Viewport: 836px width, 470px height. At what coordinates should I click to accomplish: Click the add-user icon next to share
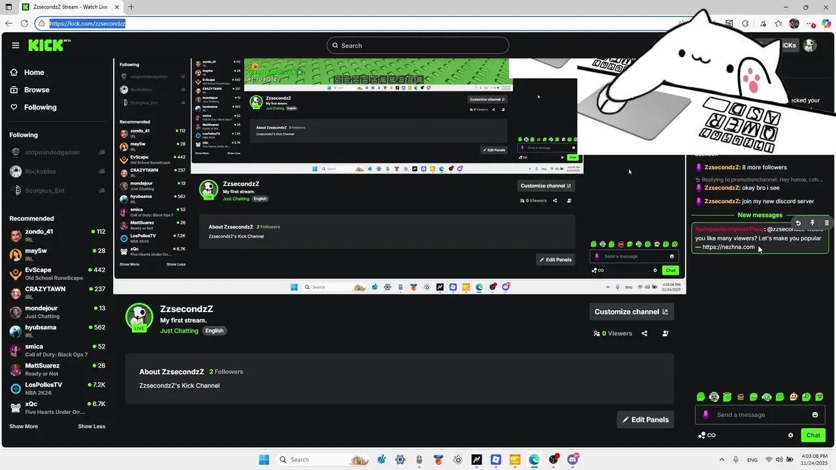(x=666, y=334)
